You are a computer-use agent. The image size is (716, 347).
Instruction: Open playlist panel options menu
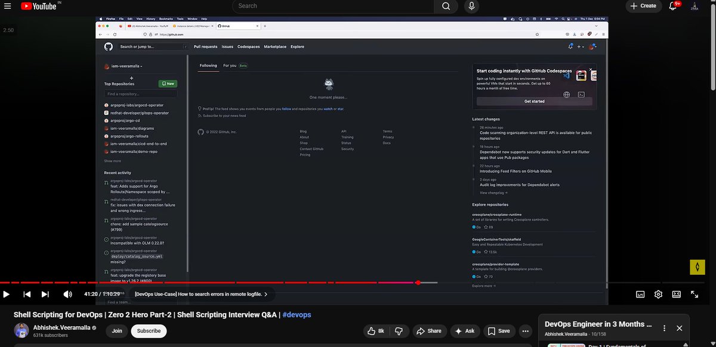click(x=663, y=328)
